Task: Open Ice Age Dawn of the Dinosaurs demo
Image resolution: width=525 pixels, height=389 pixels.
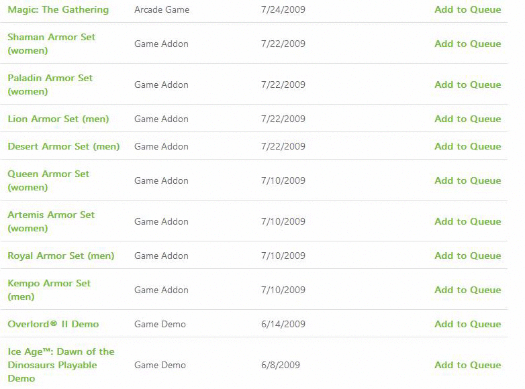Action: coord(61,366)
